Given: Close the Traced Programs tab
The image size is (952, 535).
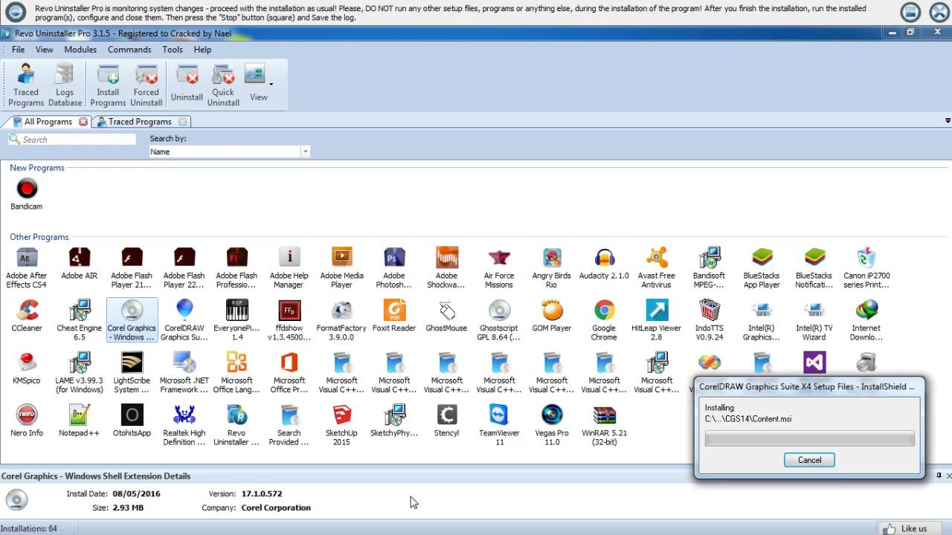Looking at the screenshot, I should point(183,122).
